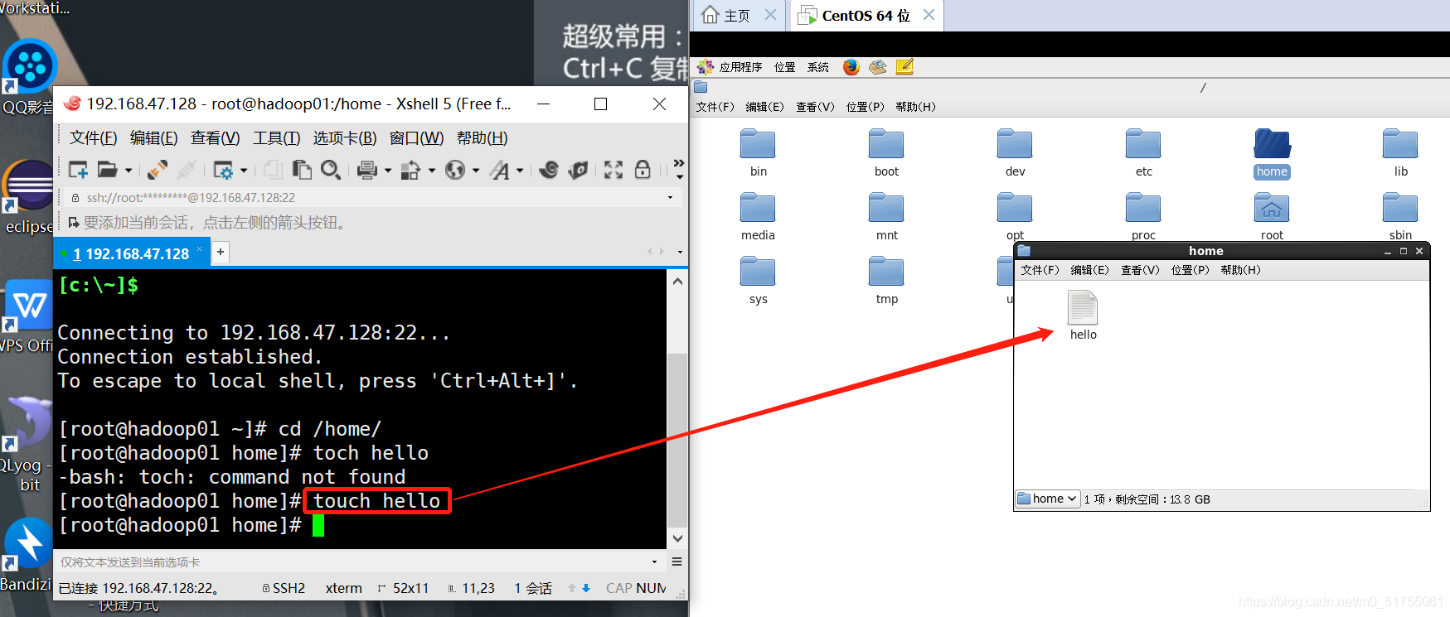Click Xshell terminal scrollbar down arrow
The height and width of the screenshot is (617, 1450).
point(677,538)
